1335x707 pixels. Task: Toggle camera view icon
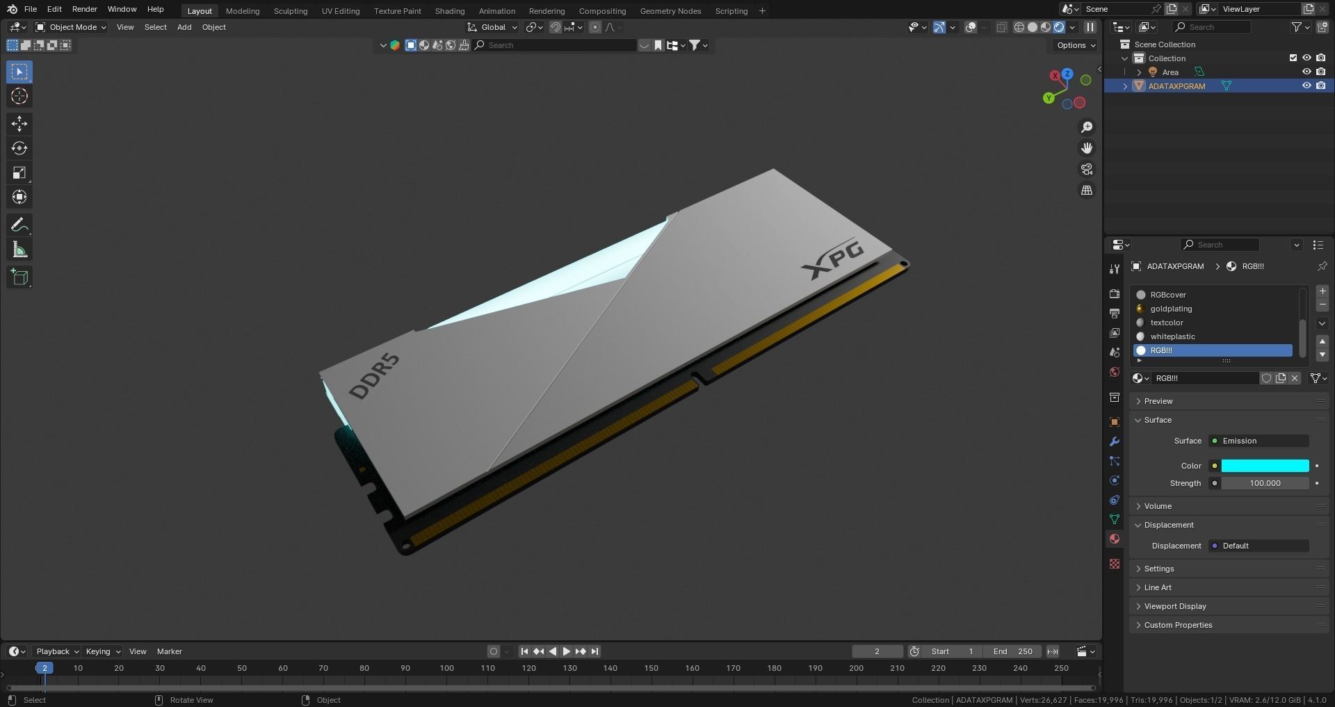click(x=1087, y=169)
